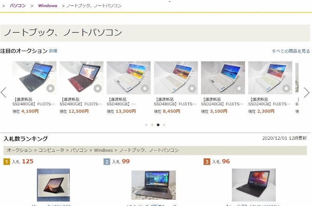This screenshot has height=206, width=312.
Task: Star the red 12,500円 laptop listing
Action: 98,88
